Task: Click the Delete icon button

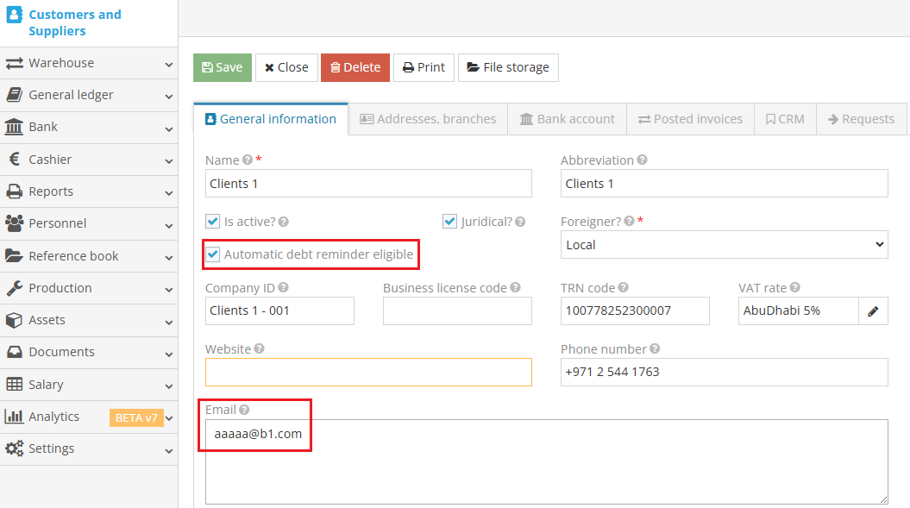Action: (337, 66)
